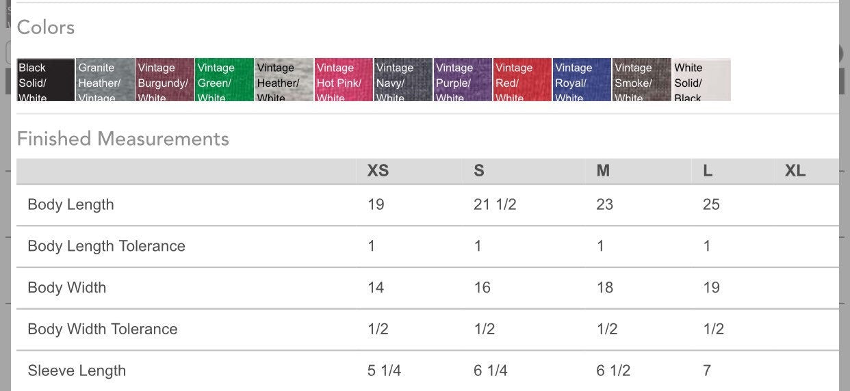Screen dimensions: 850x391
Task: Click the S size column header
Action: tap(479, 171)
